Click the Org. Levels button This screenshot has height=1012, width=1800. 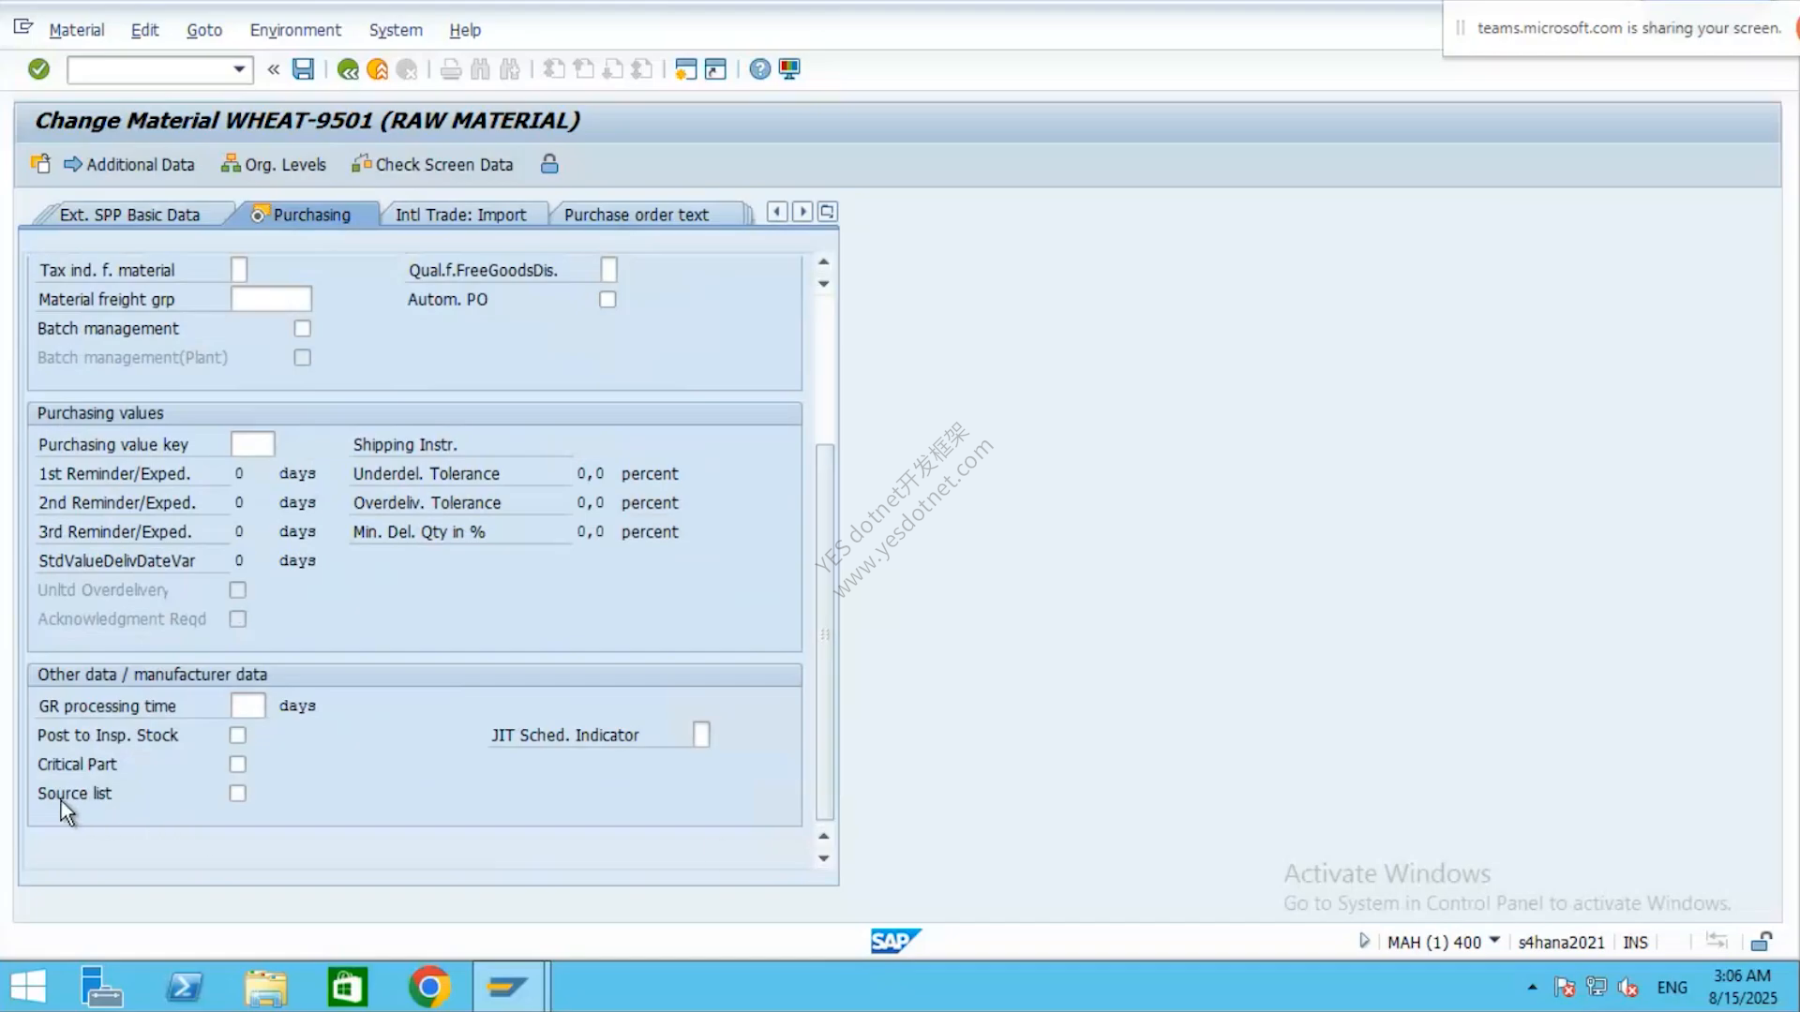(x=274, y=165)
